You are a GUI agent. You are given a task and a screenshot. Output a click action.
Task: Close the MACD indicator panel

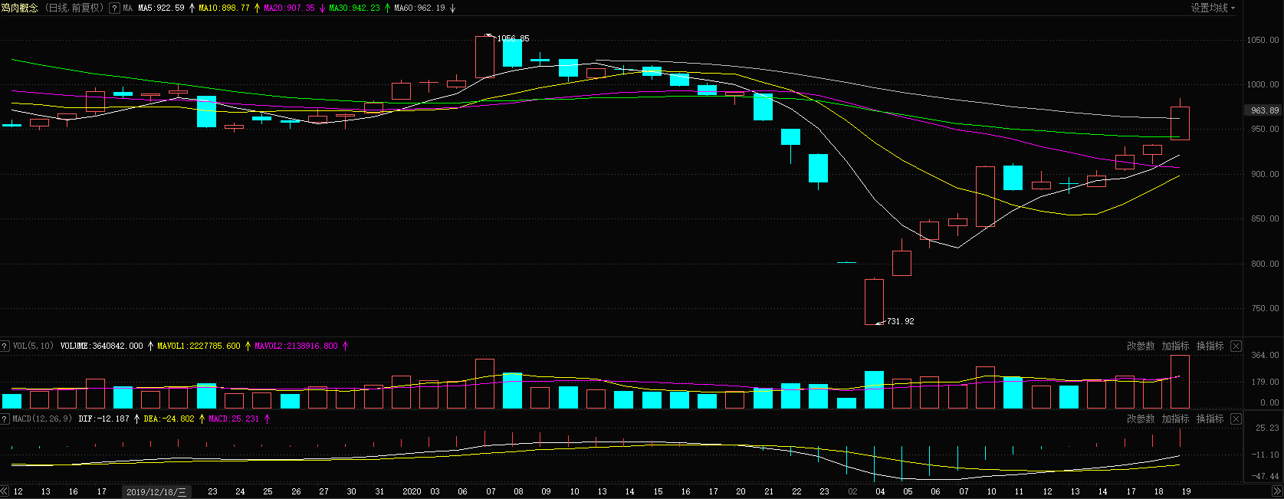1236,419
